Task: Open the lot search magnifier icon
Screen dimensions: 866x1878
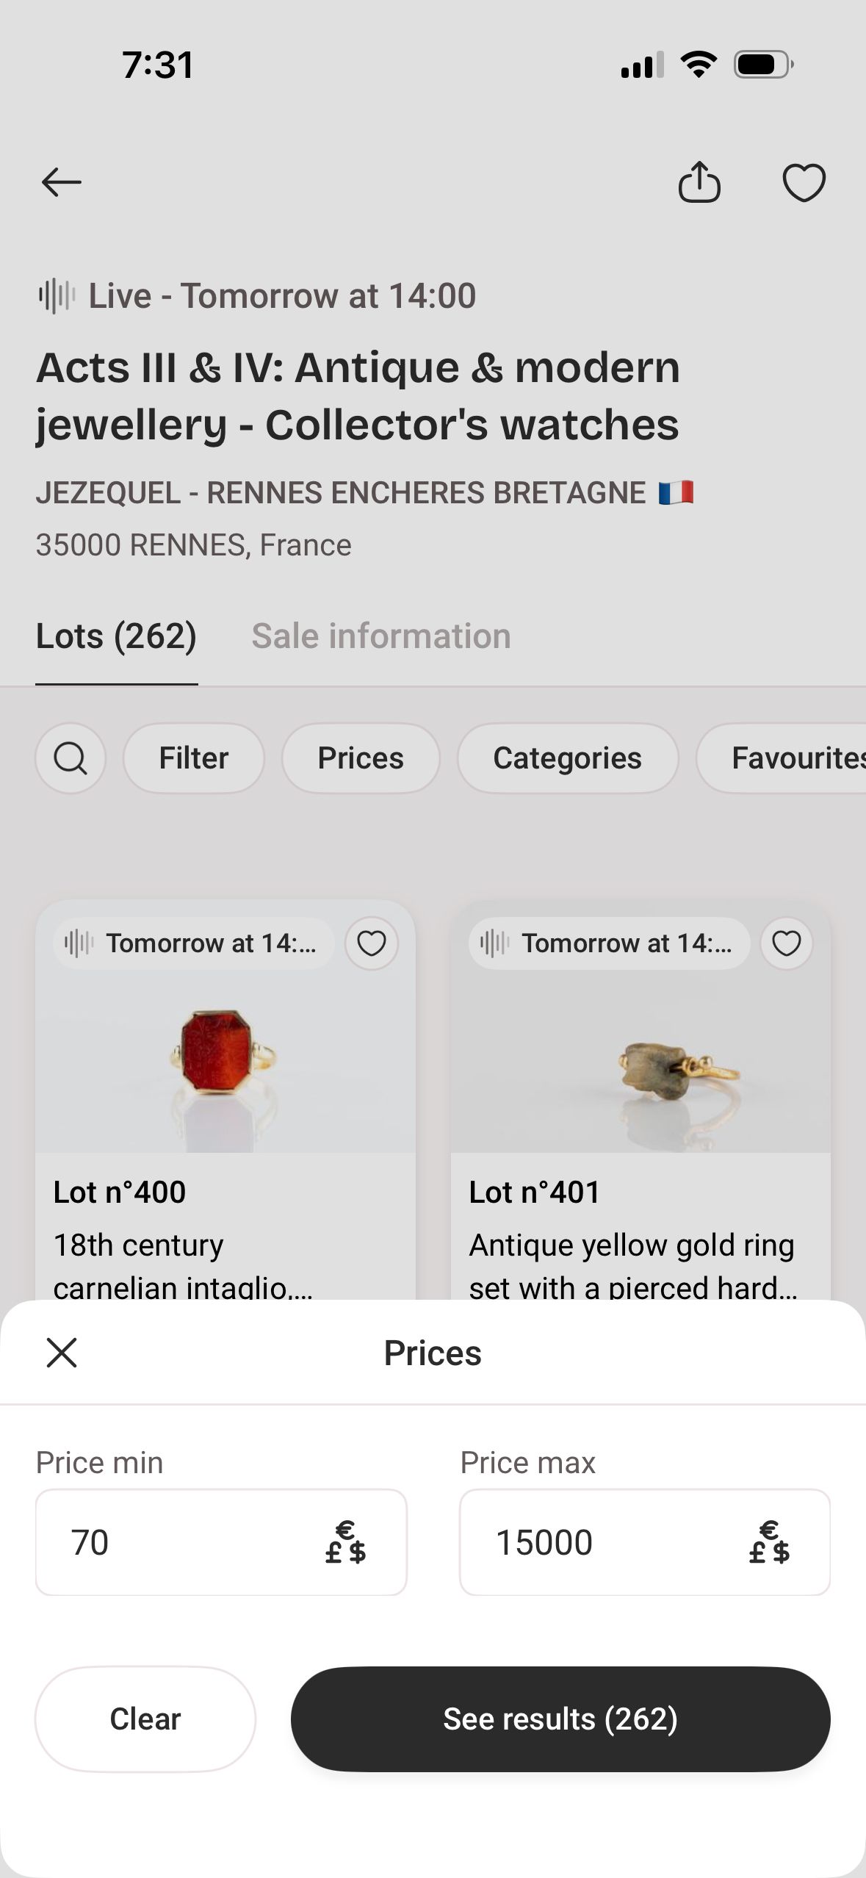Action: 71,758
